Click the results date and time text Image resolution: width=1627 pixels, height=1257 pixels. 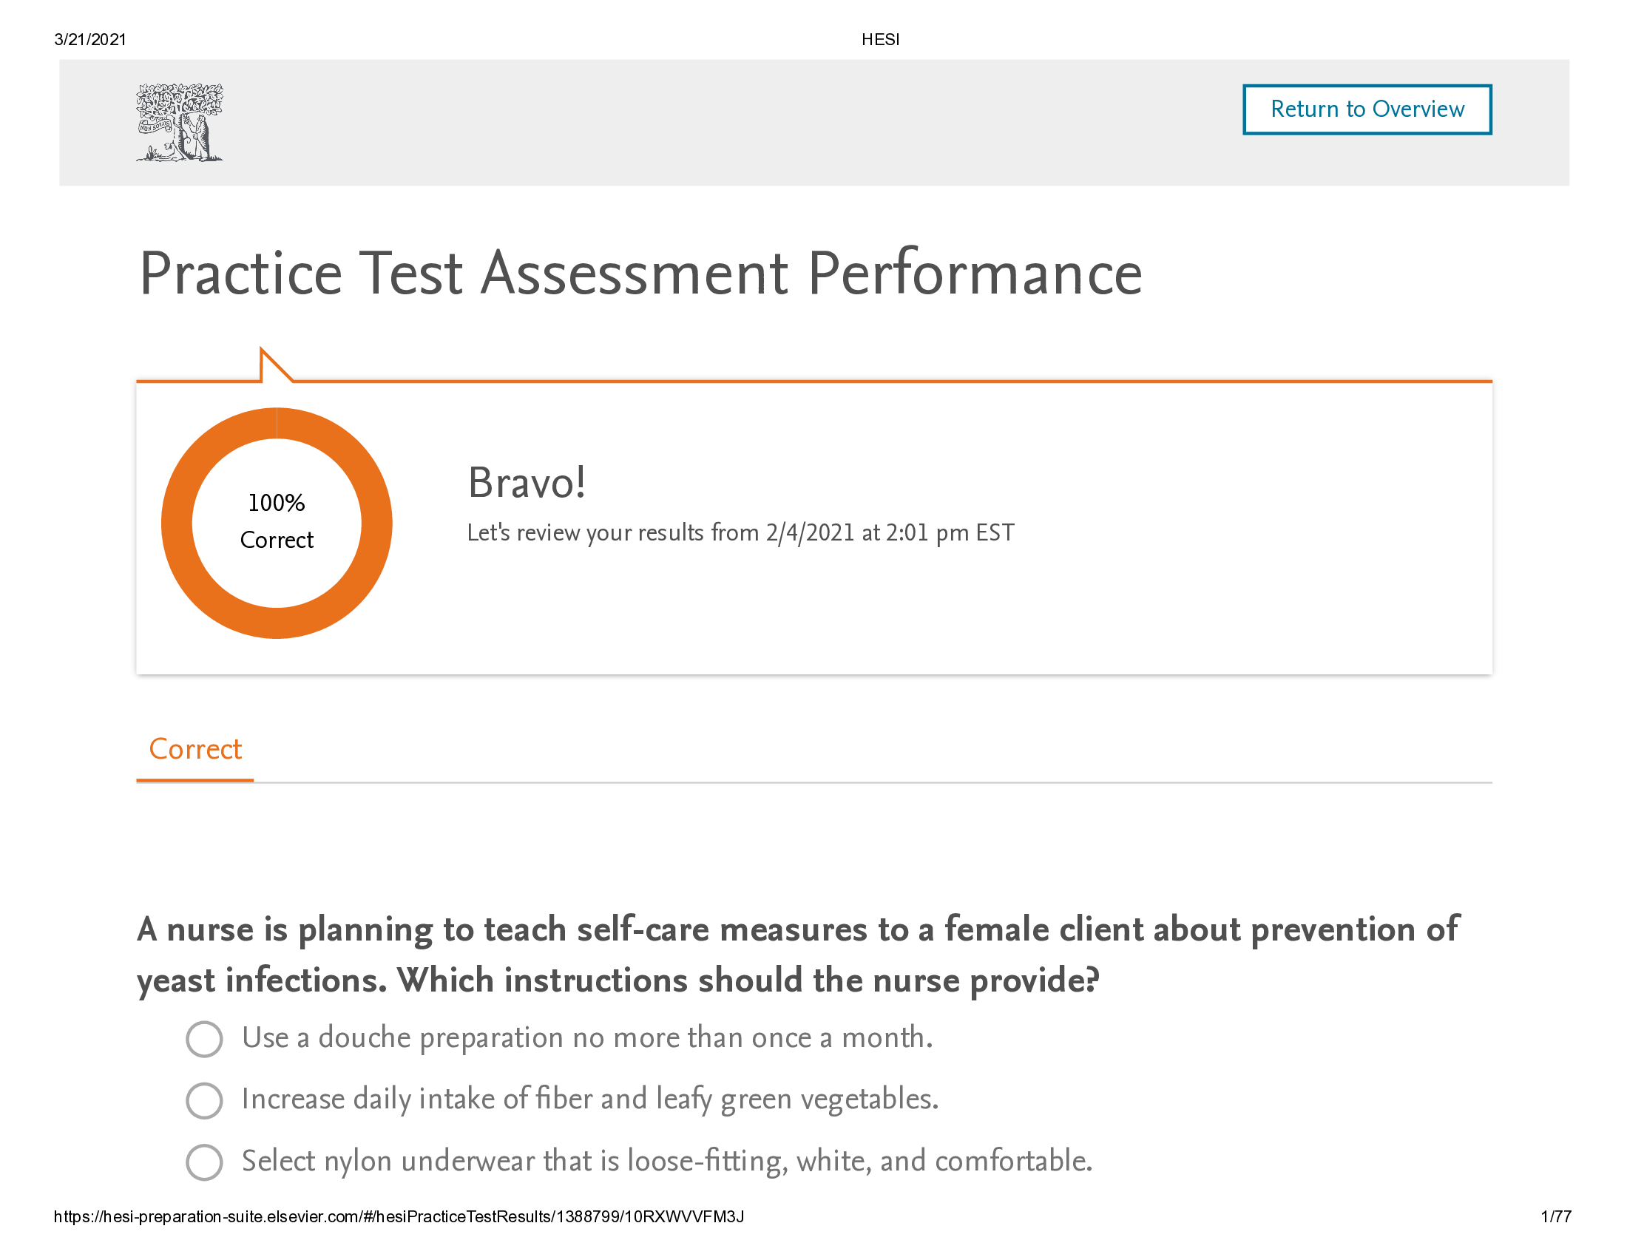(x=740, y=532)
